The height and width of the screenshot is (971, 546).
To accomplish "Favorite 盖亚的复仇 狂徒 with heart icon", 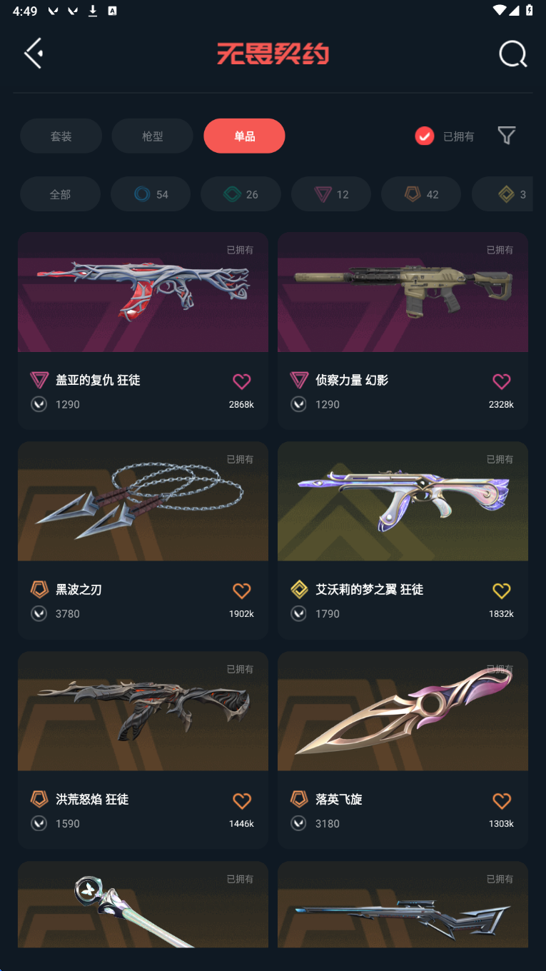I will [242, 381].
